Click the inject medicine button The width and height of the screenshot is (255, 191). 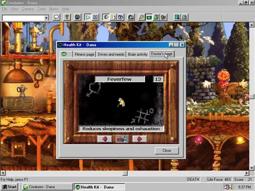pos(122,139)
